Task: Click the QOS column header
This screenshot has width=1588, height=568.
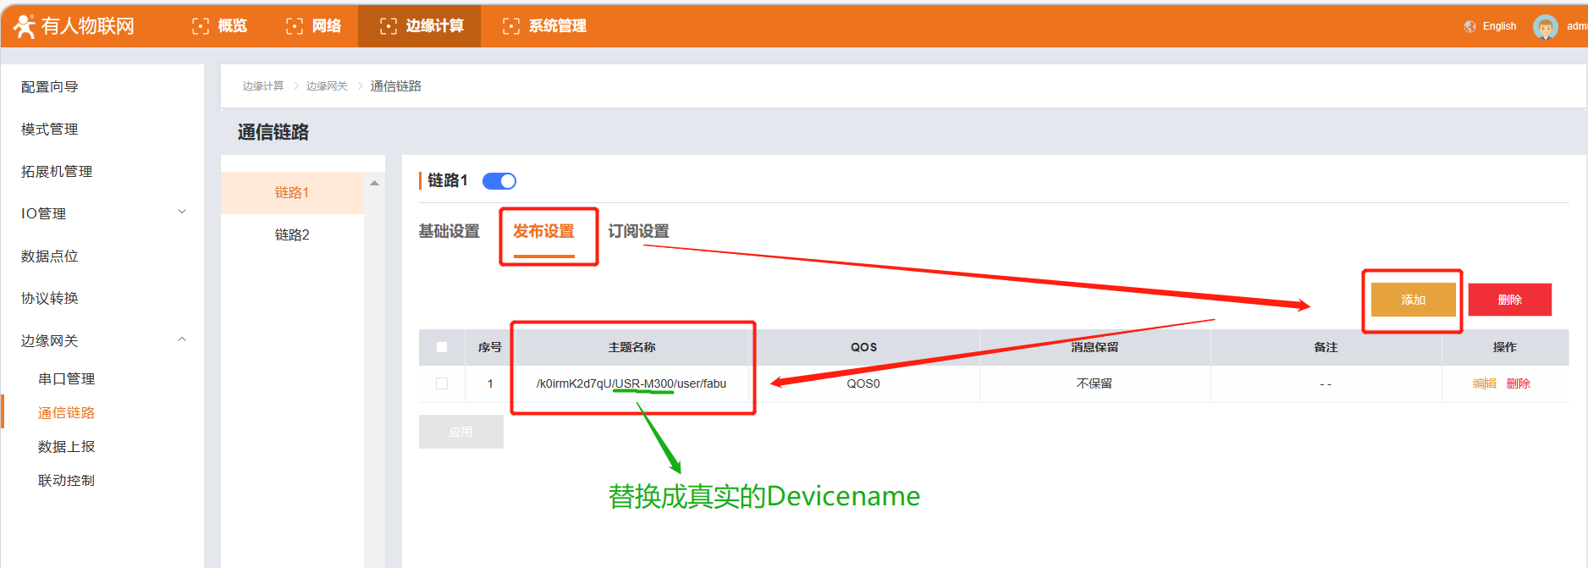Action: tap(863, 347)
